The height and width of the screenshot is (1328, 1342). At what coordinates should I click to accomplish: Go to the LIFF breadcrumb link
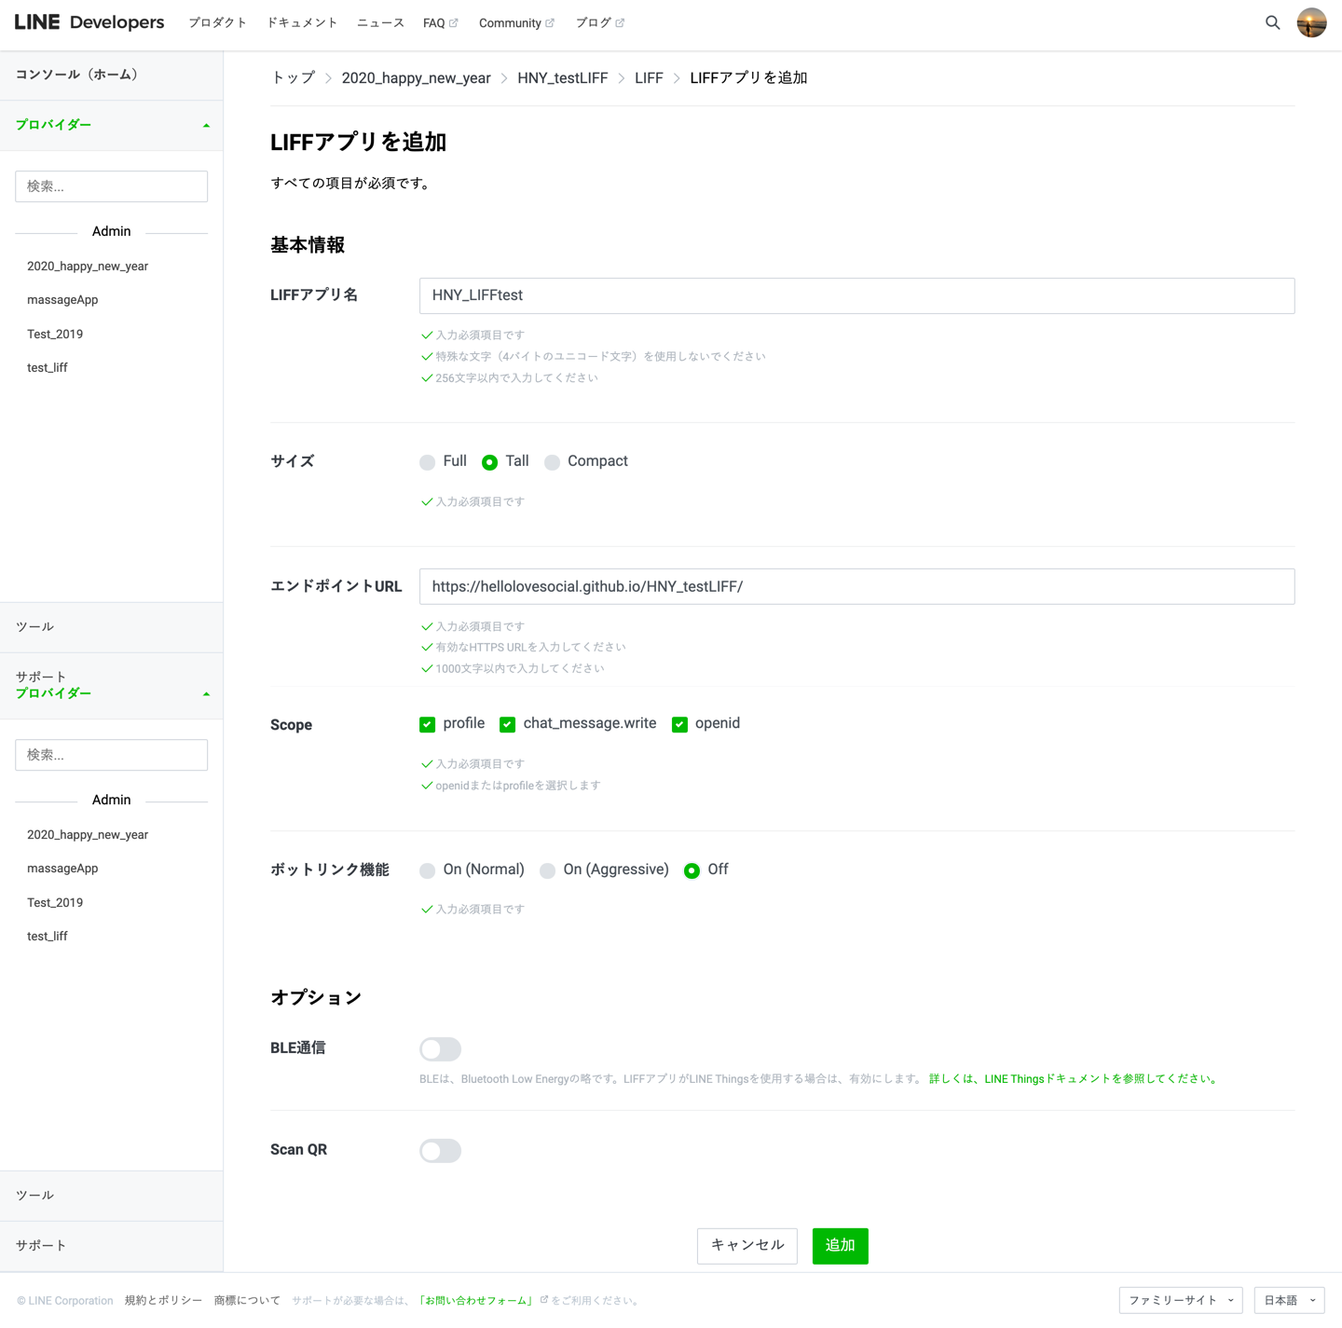click(649, 78)
